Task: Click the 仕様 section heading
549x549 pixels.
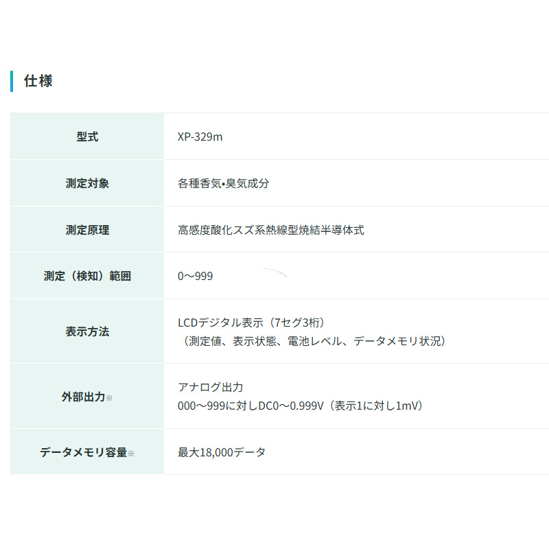Action: (38, 81)
